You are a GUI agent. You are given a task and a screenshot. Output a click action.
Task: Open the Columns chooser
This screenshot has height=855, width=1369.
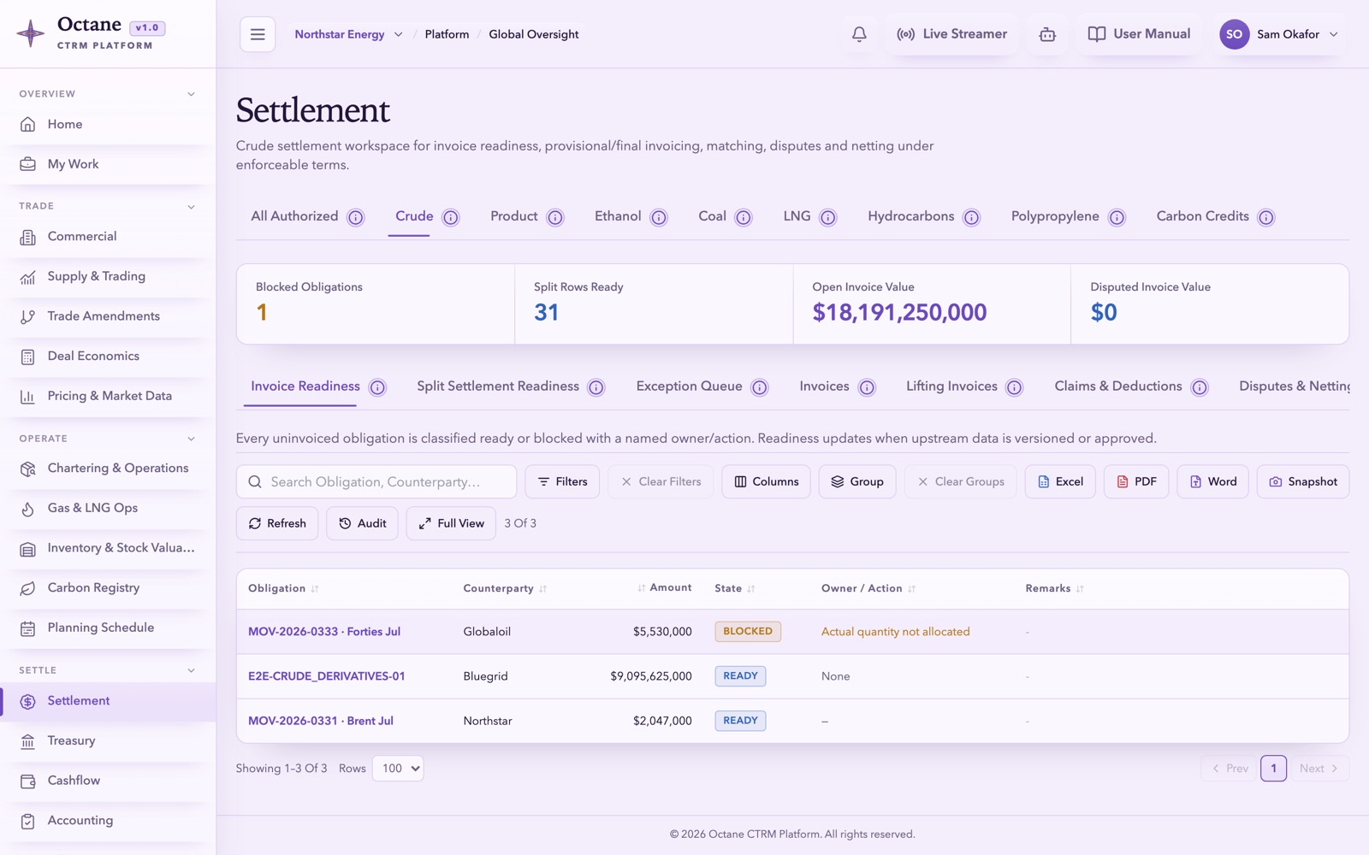click(x=766, y=482)
